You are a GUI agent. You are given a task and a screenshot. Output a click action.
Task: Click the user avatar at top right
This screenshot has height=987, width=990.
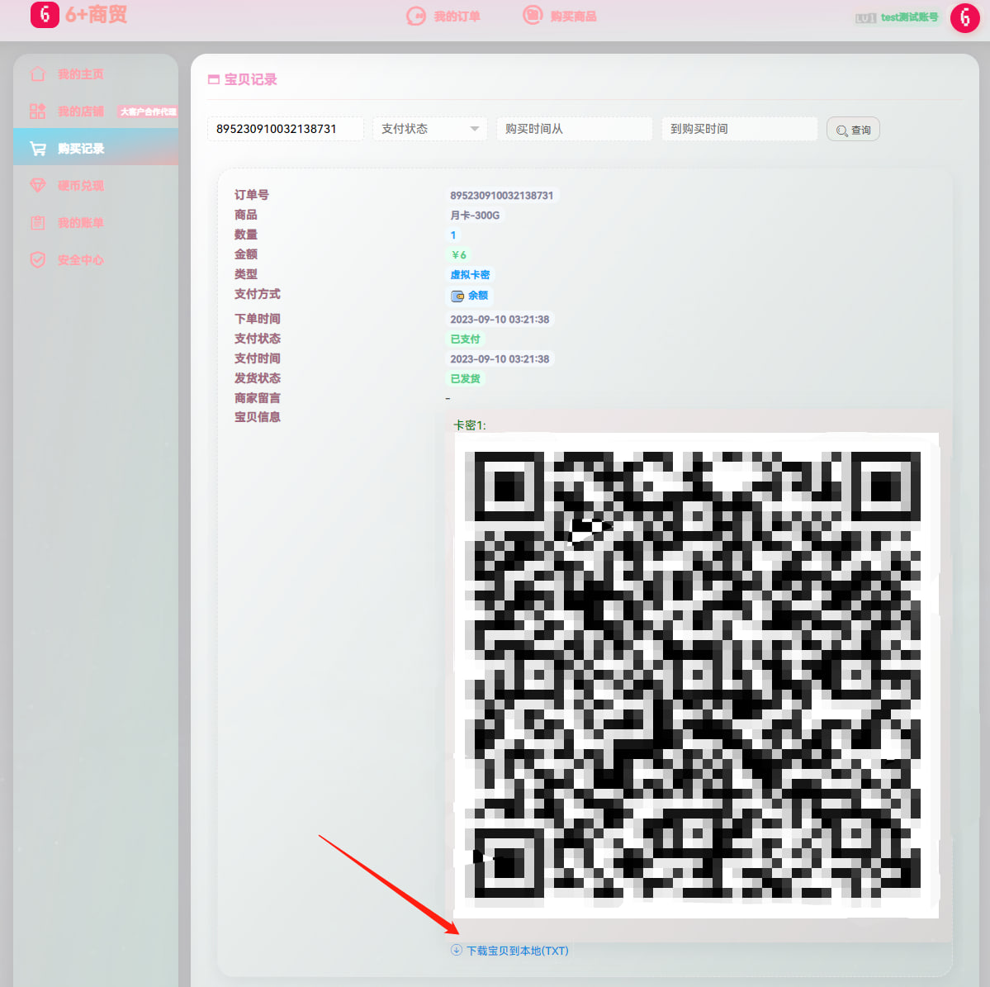964,17
